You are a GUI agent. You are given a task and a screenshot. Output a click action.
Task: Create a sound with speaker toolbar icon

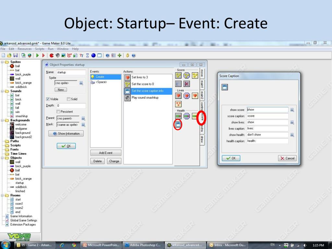pyautogui.click(x=57, y=55)
